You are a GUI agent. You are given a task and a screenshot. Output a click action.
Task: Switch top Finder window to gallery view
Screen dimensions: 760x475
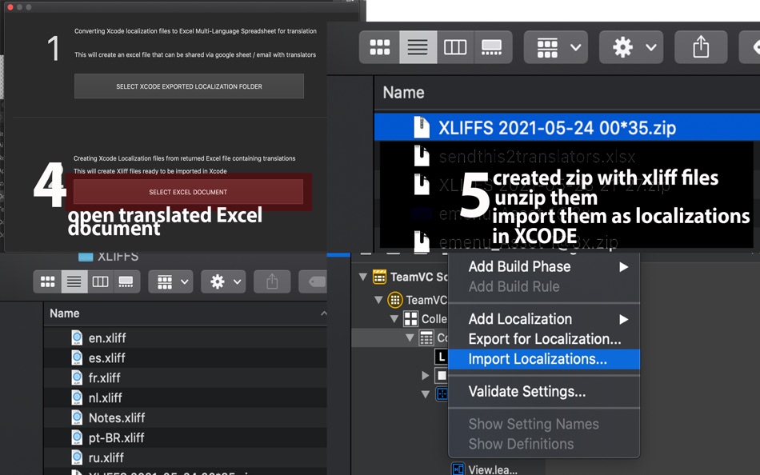pyautogui.click(x=491, y=47)
